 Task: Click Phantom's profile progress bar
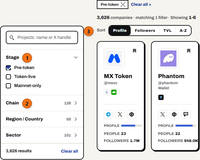click(186, 126)
